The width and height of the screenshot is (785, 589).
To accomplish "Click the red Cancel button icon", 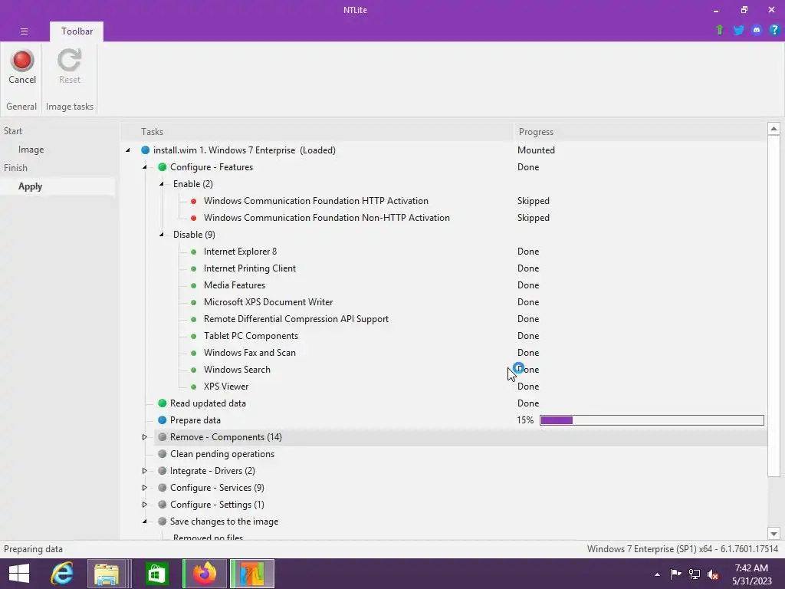I will pyautogui.click(x=22, y=60).
